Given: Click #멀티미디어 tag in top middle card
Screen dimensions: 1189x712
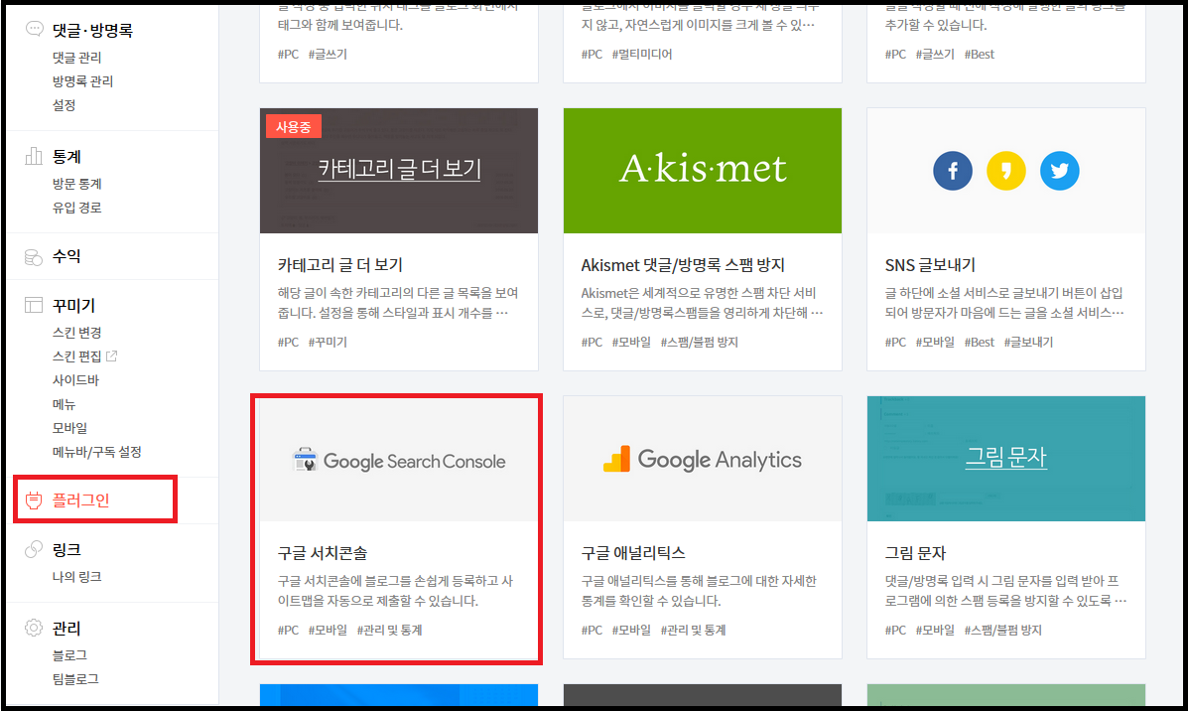Looking at the screenshot, I should [641, 54].
